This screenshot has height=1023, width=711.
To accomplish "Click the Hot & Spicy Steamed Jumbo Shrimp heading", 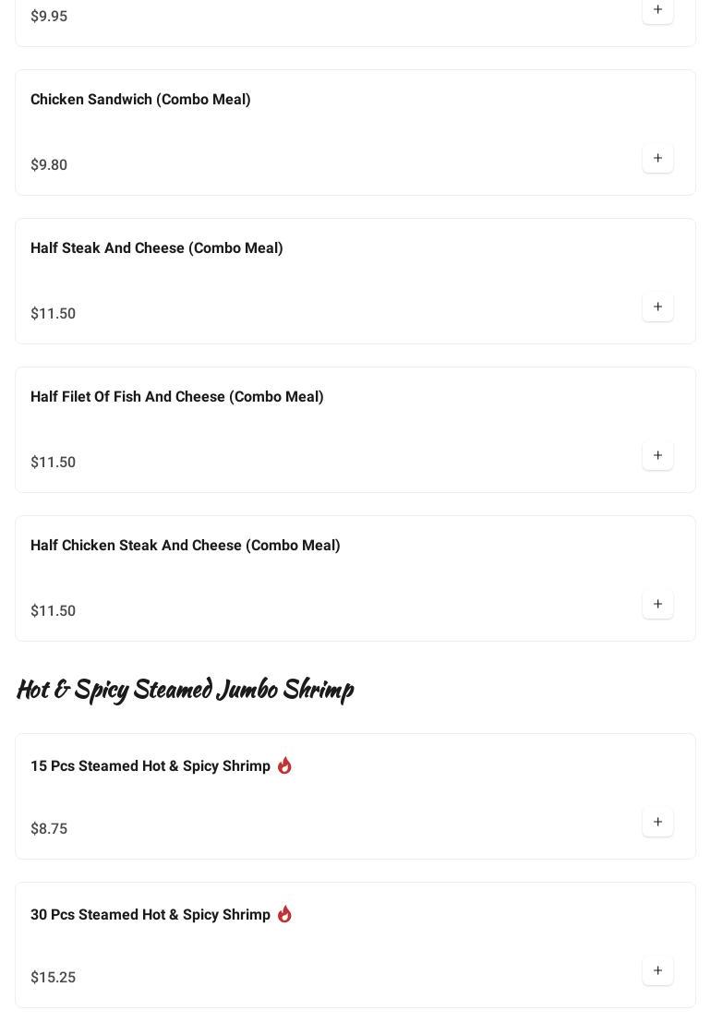I will tap(185, 690).
